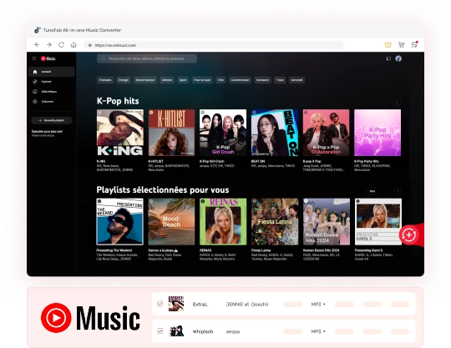Open MP3 format dropdown for ExtraL

(x=318, y=304)
